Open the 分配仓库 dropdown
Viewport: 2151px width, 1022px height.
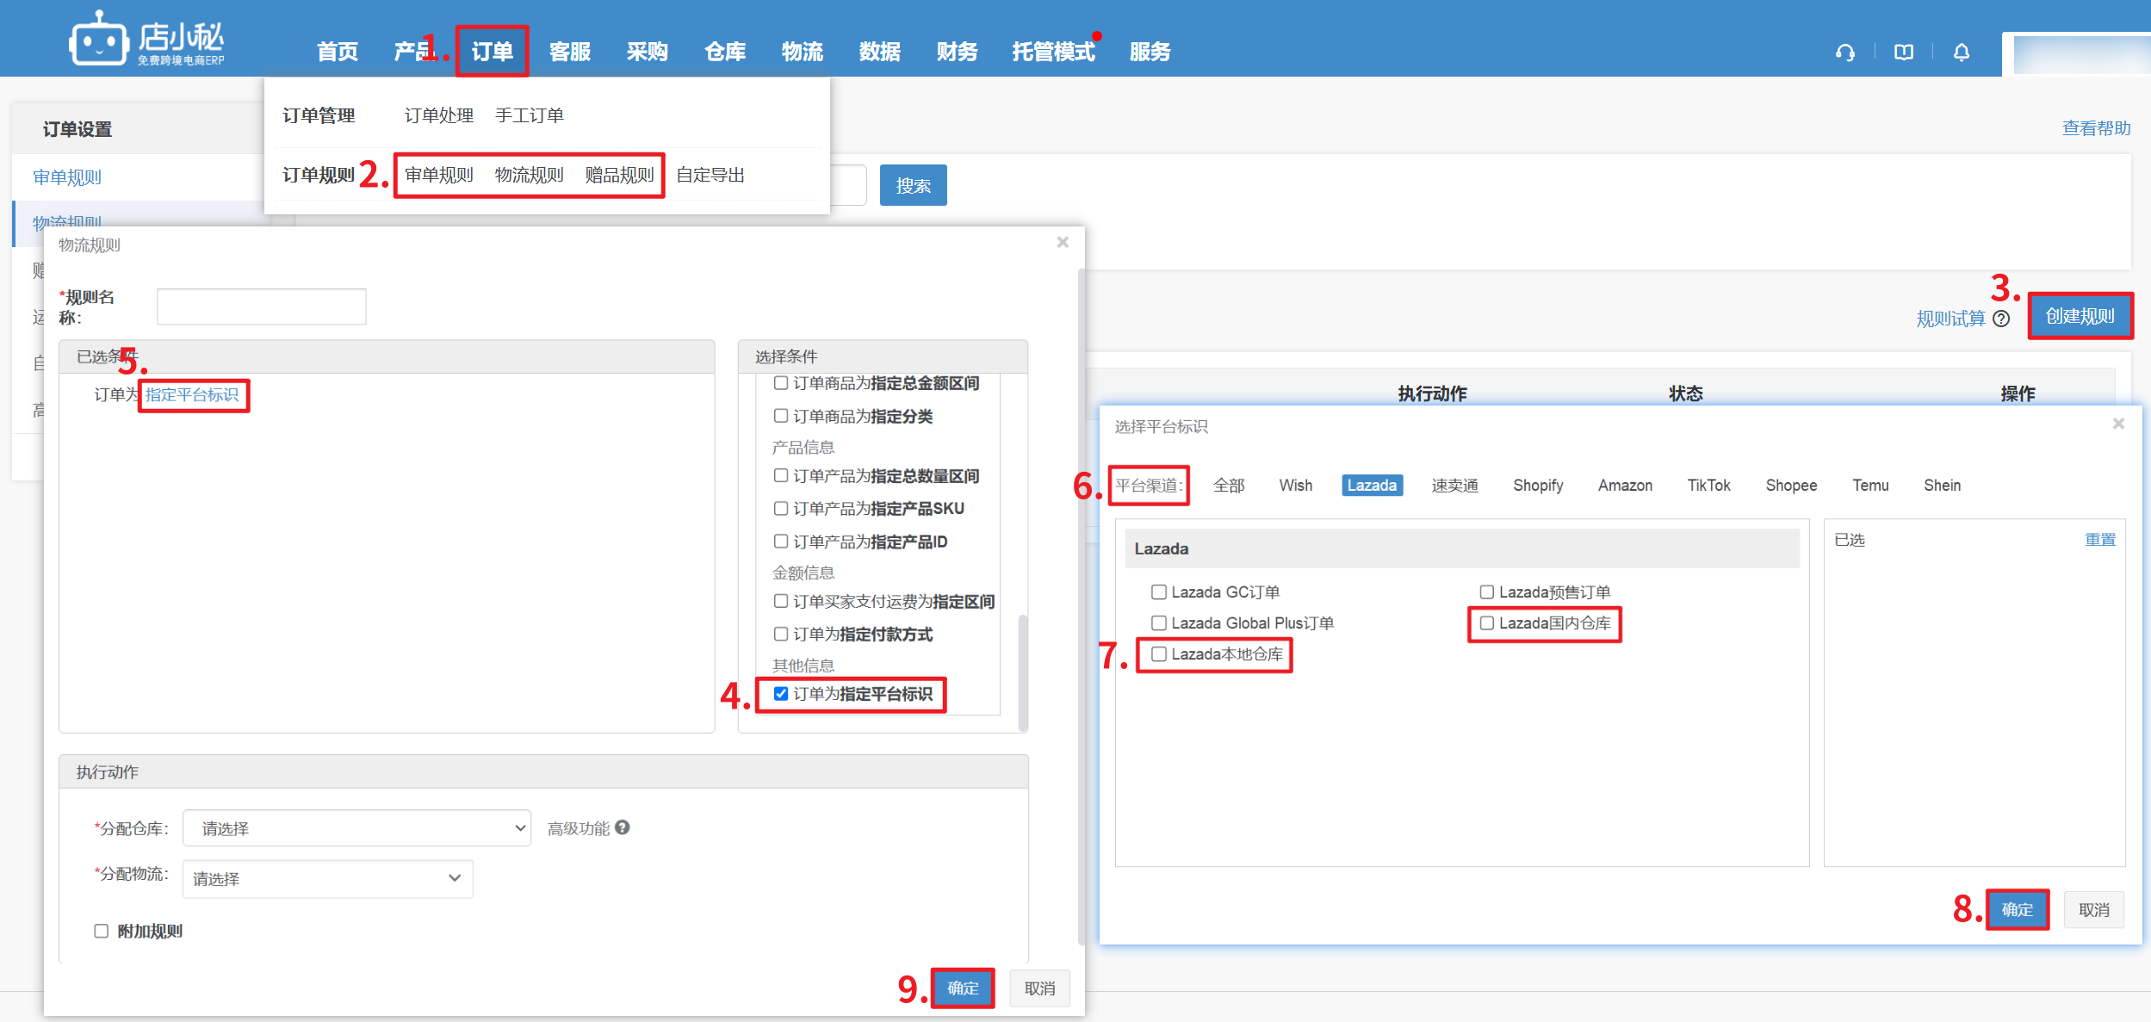click(356, 828)
